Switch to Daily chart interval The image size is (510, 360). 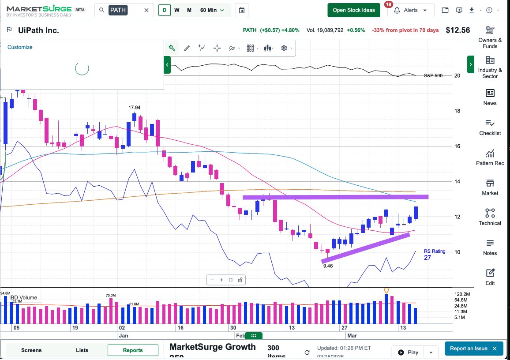coord(164,10)
